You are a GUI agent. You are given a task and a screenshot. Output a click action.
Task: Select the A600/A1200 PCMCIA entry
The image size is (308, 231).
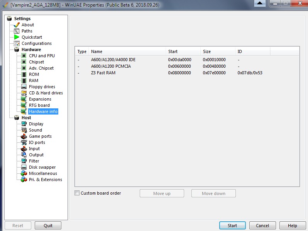pos(110,66)
